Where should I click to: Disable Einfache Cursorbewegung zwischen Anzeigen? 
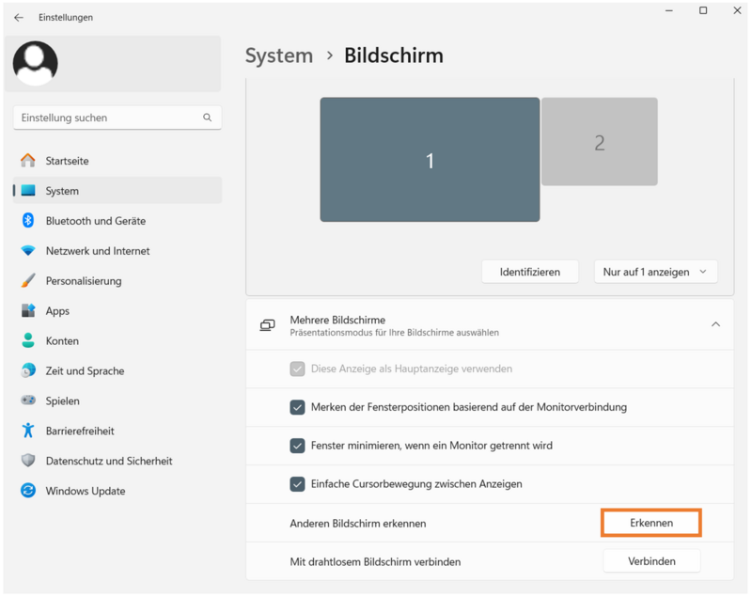point(297,484)
